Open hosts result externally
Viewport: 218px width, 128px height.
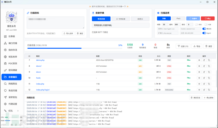[x=204, y=78]
